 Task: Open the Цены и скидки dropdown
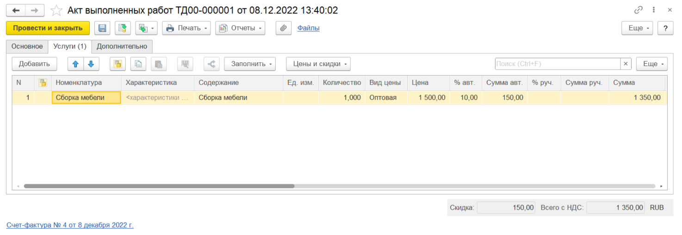[x=318, y=64]
